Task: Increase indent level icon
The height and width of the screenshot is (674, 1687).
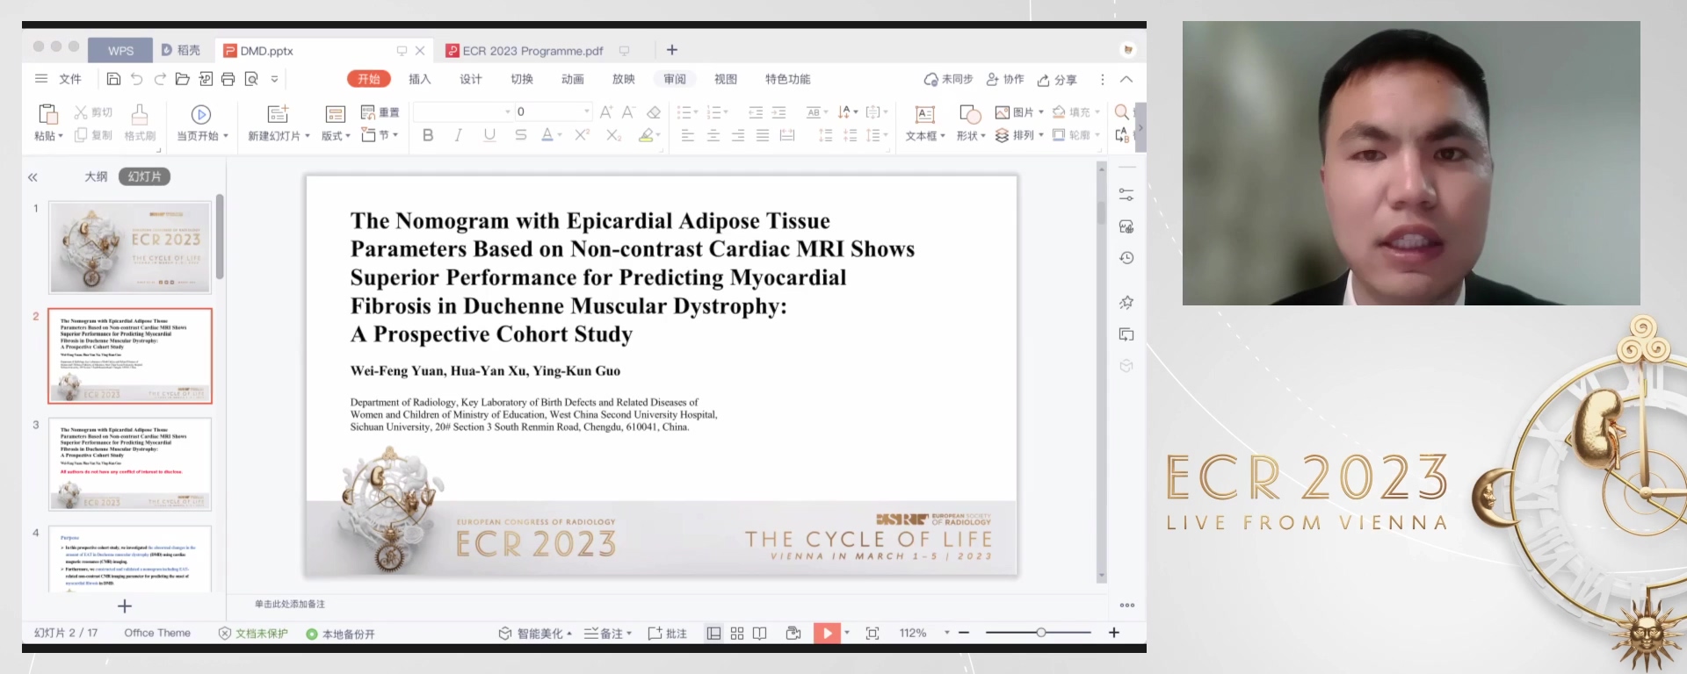Action: tap(778, 112)
